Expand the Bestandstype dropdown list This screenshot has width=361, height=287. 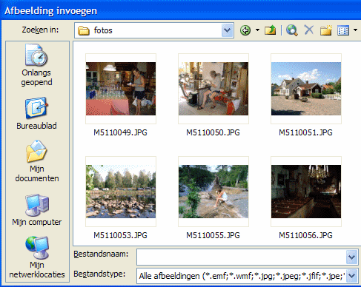tap(351, 276)
